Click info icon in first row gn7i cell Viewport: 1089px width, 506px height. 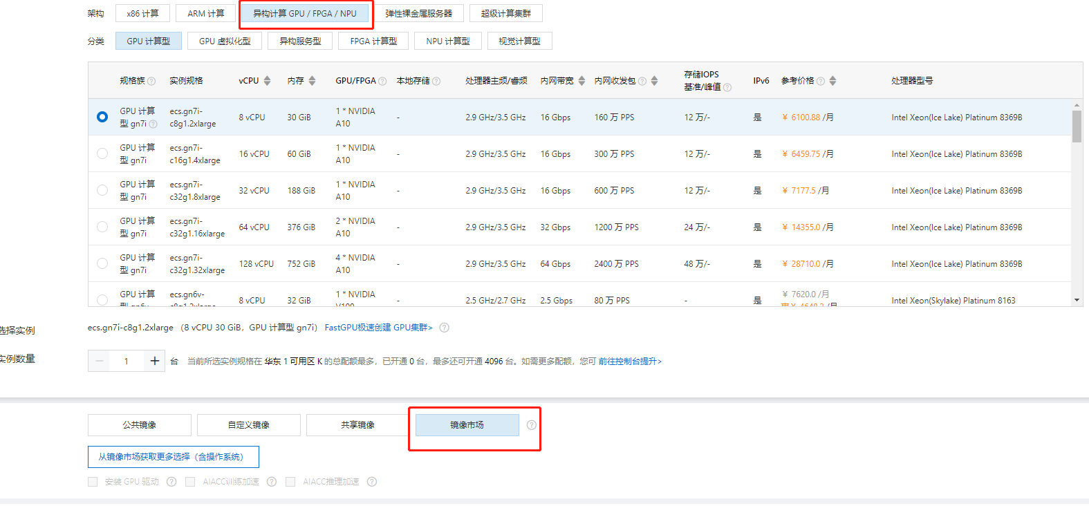pos(153,124)
